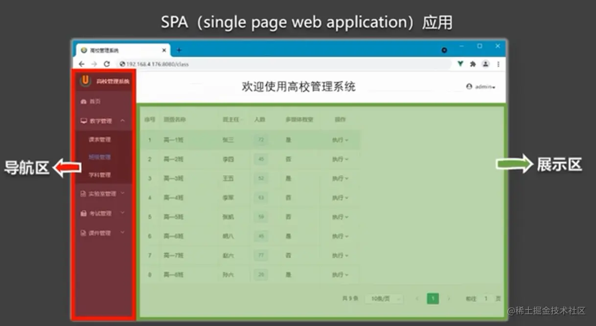Click the go-to-page number input
Screen dimensions: 596x326
pyautogui.click(x=486, y=299)
